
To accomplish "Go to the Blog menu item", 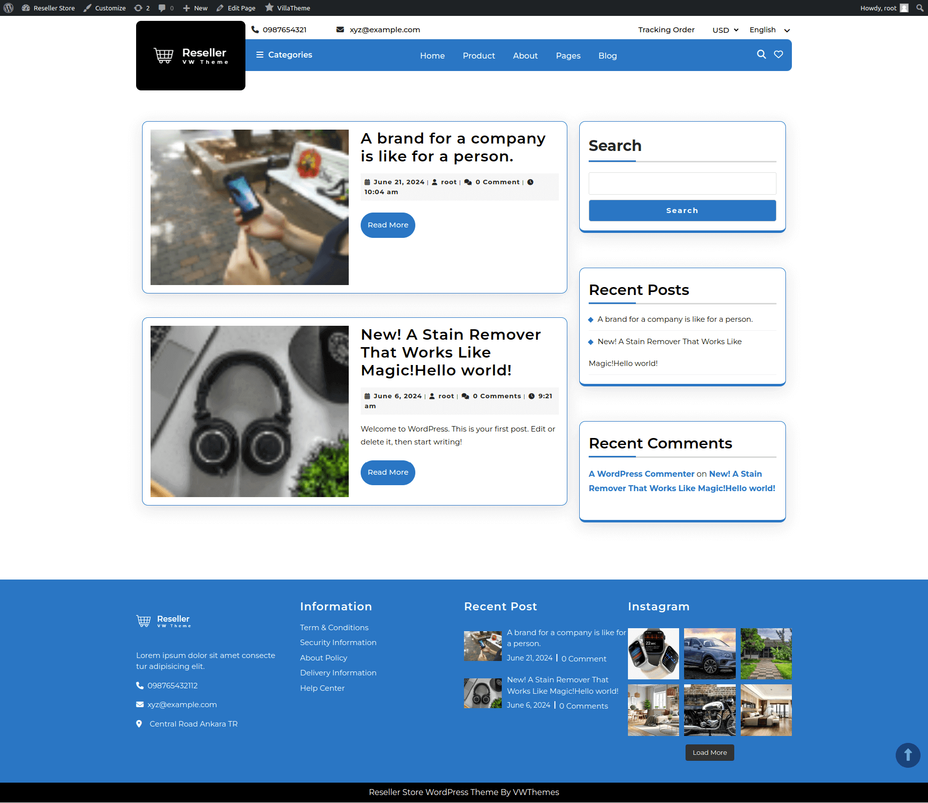I will (607, 56).
